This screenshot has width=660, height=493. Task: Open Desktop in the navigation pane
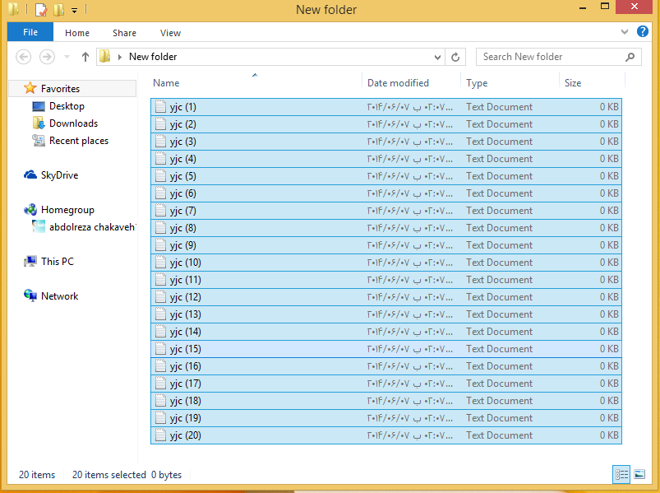(x=67, y=106)
